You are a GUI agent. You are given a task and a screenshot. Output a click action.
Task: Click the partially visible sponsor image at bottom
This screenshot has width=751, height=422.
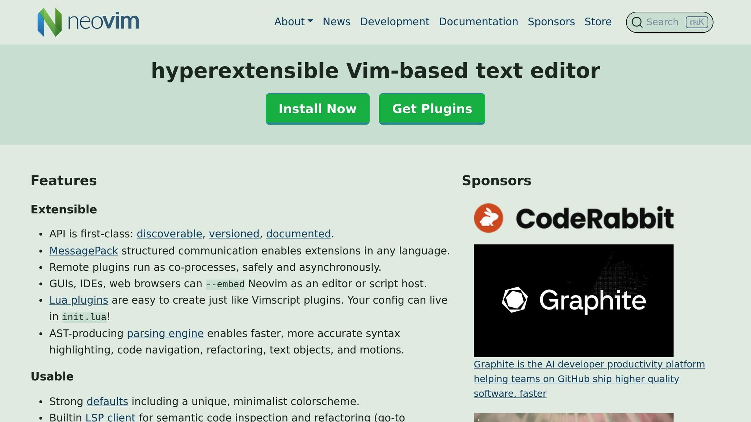pyautogui.click(x=574, y=418)
